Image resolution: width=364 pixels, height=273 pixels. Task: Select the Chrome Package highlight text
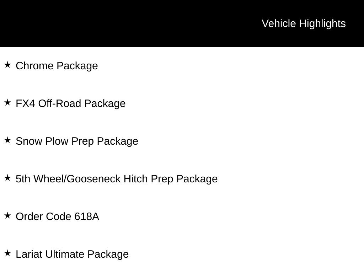pyautogui.click(x=57, y=66)
